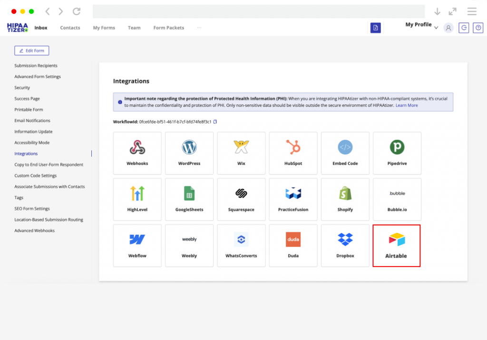
Task: Open the PracticeFusion integration
Action: click(293, 200)
